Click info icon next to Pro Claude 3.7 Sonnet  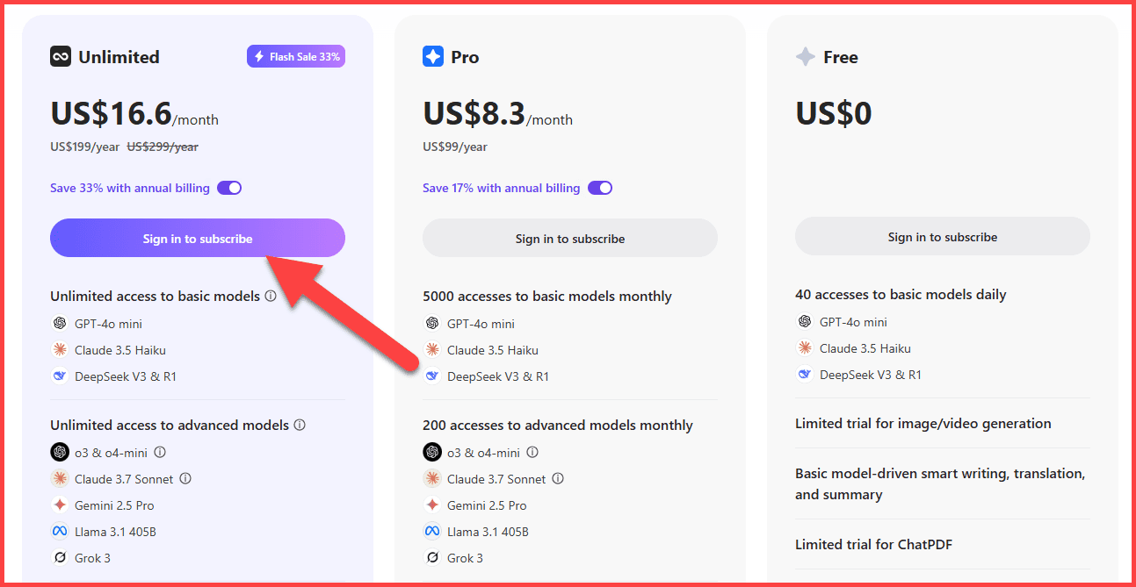[x=558, y=479]
